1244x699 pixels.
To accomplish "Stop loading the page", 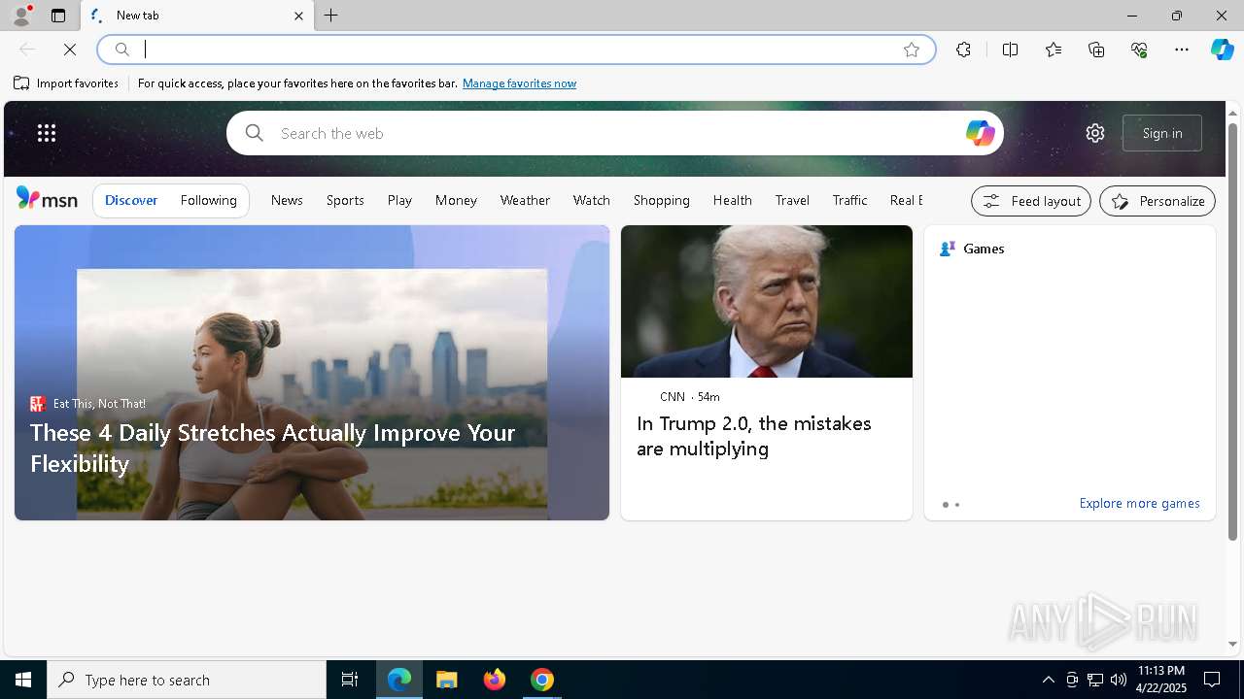I will point(70,50).
